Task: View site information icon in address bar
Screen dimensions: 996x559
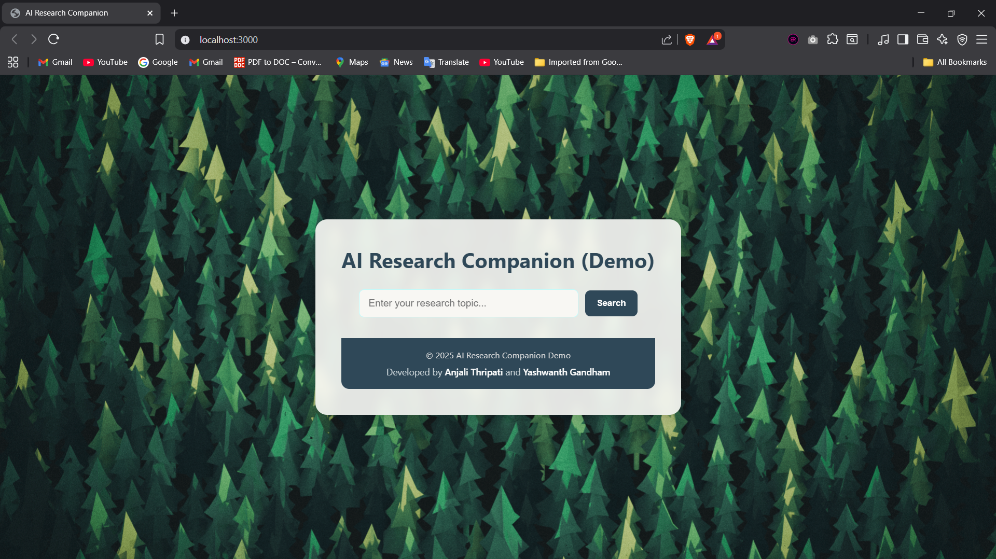Action: (x=185, y=40)
